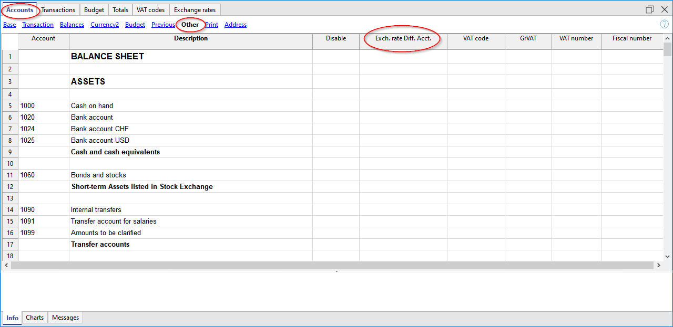This screenshot has width=673, height=327.
Task: Open the Address view link
Action: coord(236,25)
